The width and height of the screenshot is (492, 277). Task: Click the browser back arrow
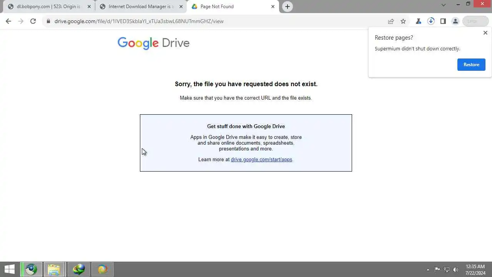coord(8,21)
